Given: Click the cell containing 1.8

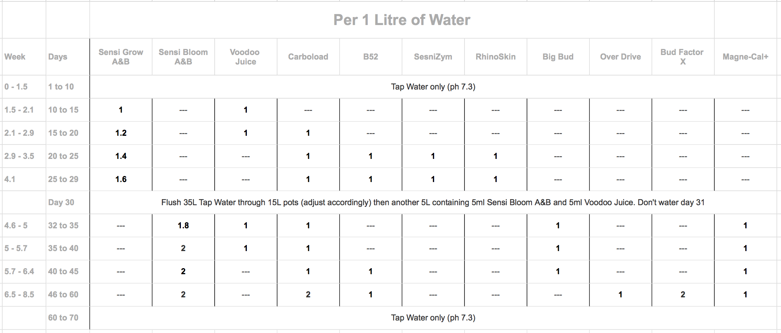Looking at the screenshot, I should 183,226.
